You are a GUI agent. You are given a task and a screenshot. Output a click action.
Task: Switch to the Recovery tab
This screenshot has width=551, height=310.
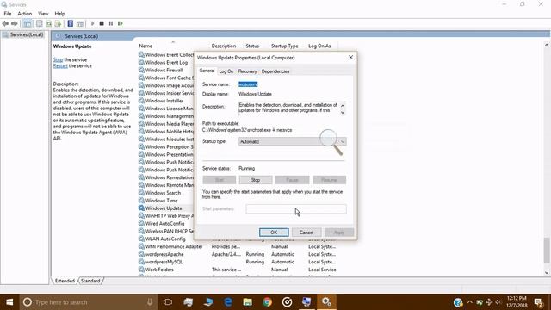point(247,71)
